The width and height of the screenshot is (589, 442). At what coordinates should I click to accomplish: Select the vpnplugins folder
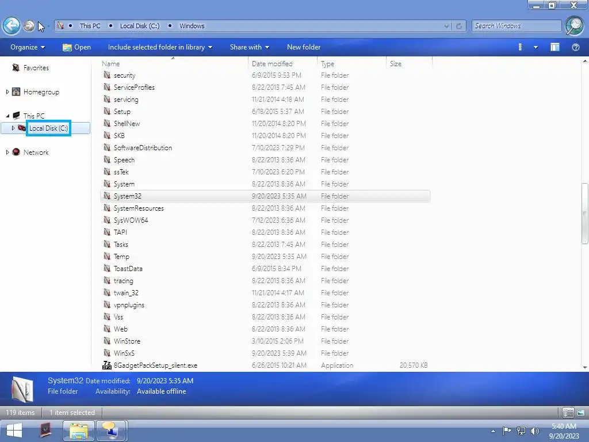pyautogui.click(x=129, y=305)
